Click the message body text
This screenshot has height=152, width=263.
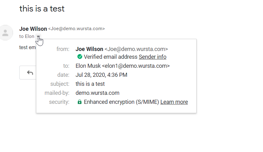point(27,48)
